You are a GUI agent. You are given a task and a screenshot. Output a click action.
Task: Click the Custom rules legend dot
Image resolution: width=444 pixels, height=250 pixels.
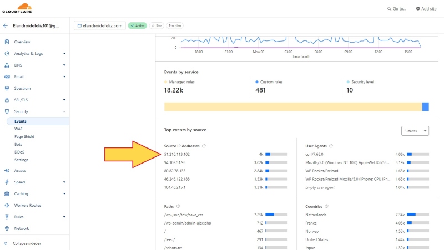[257, 82]
